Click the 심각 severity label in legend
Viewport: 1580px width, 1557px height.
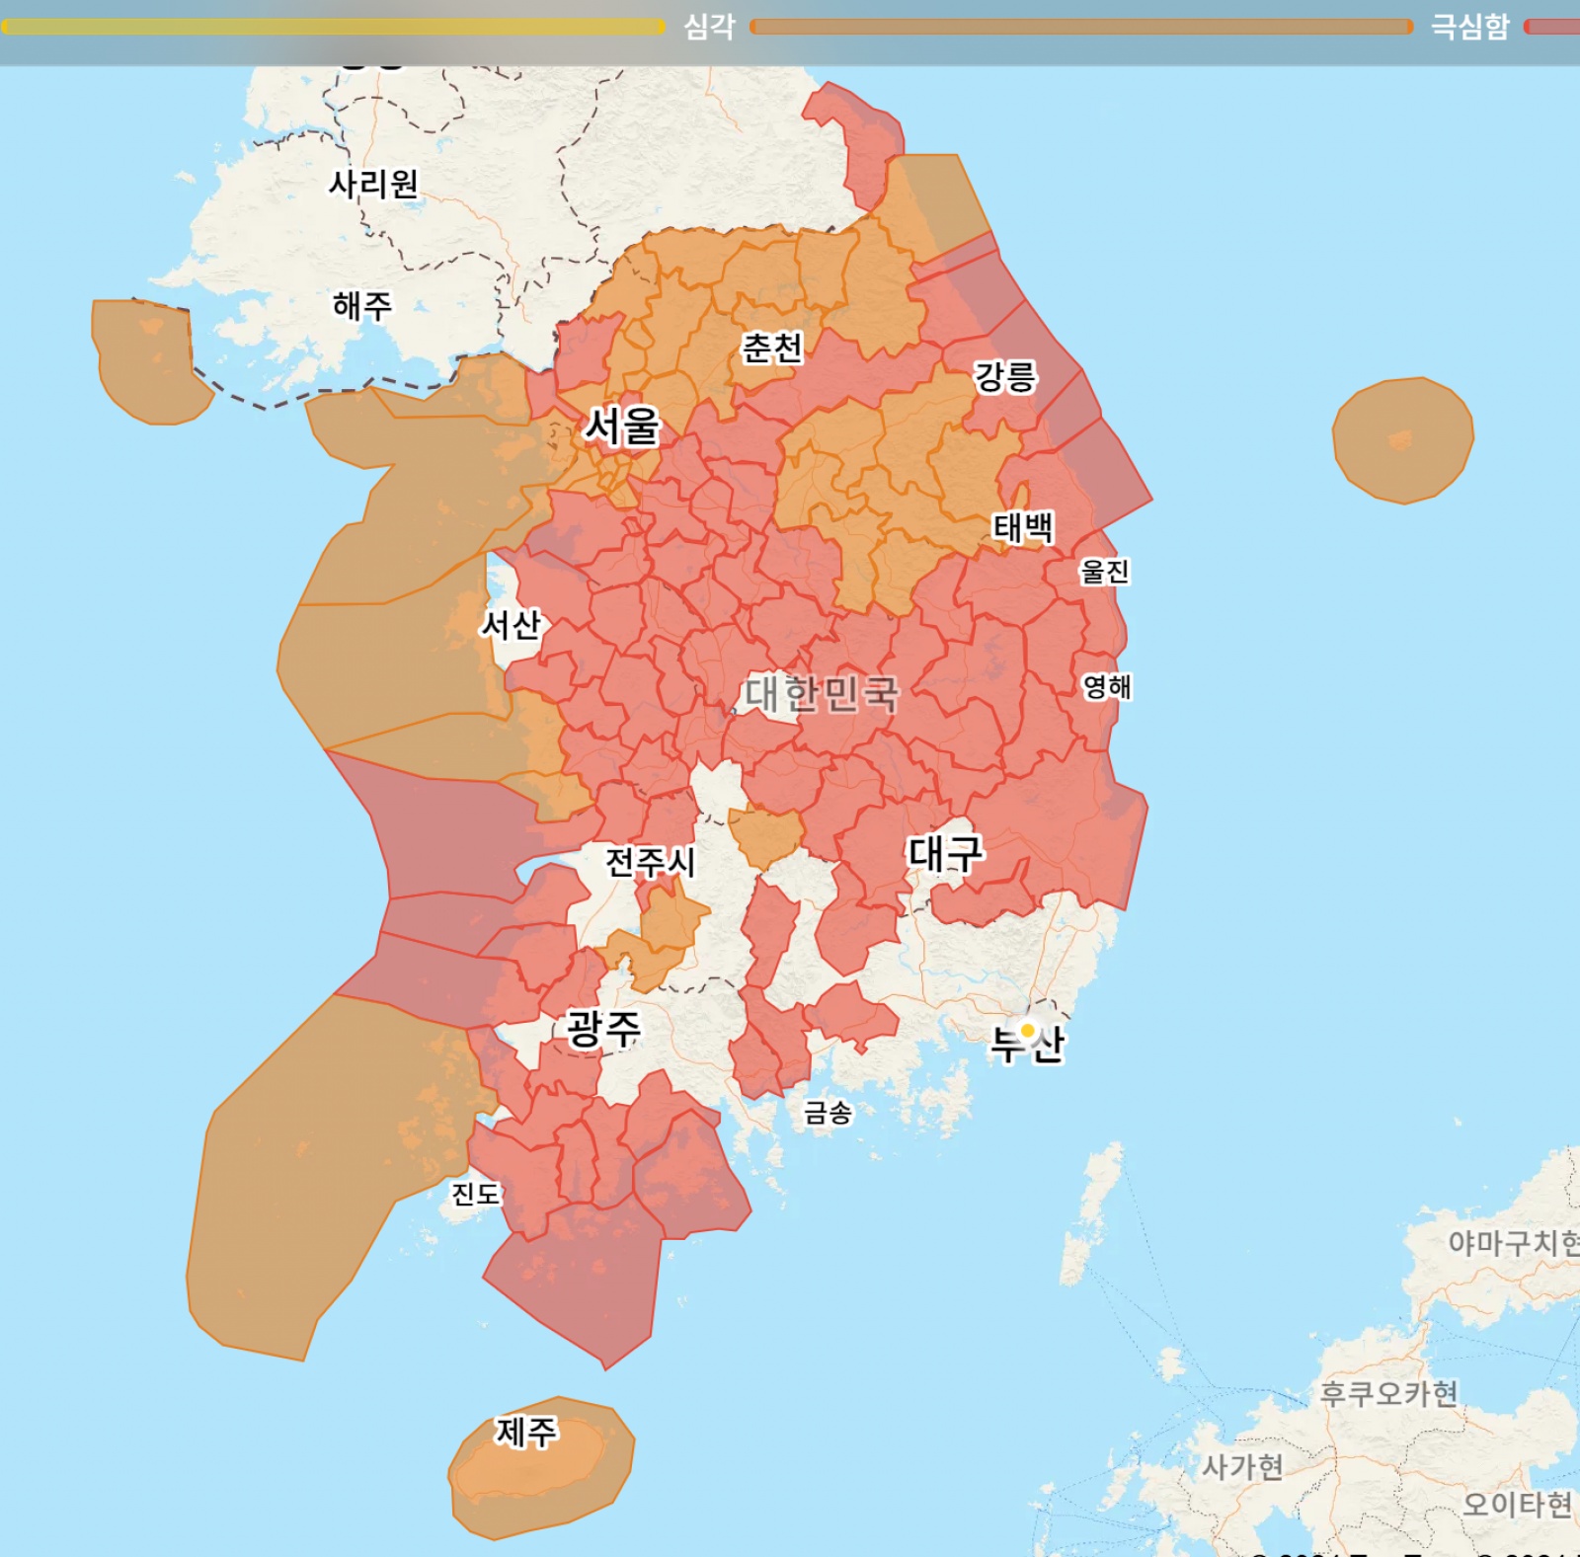point(709,27)
